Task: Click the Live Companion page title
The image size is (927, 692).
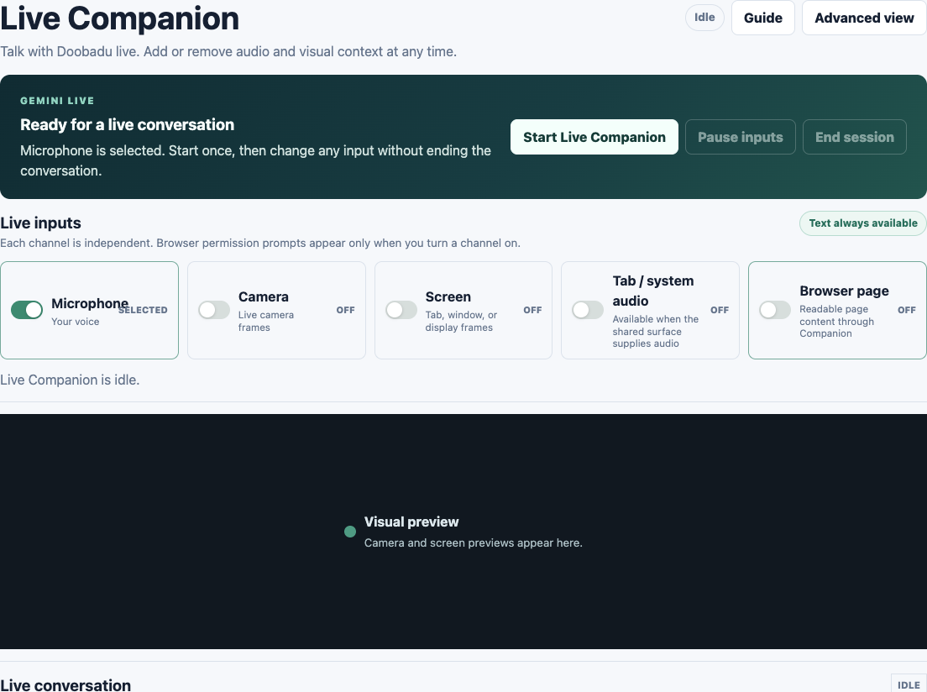Action: tap(119, 18)
